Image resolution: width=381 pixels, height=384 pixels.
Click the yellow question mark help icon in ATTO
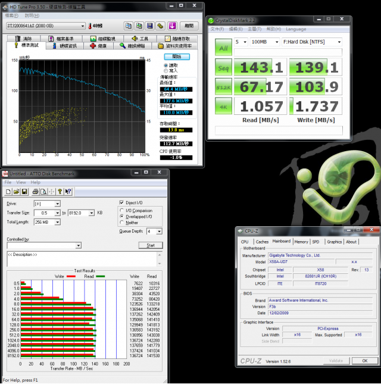pyautogui.click(x=60, y=192)
